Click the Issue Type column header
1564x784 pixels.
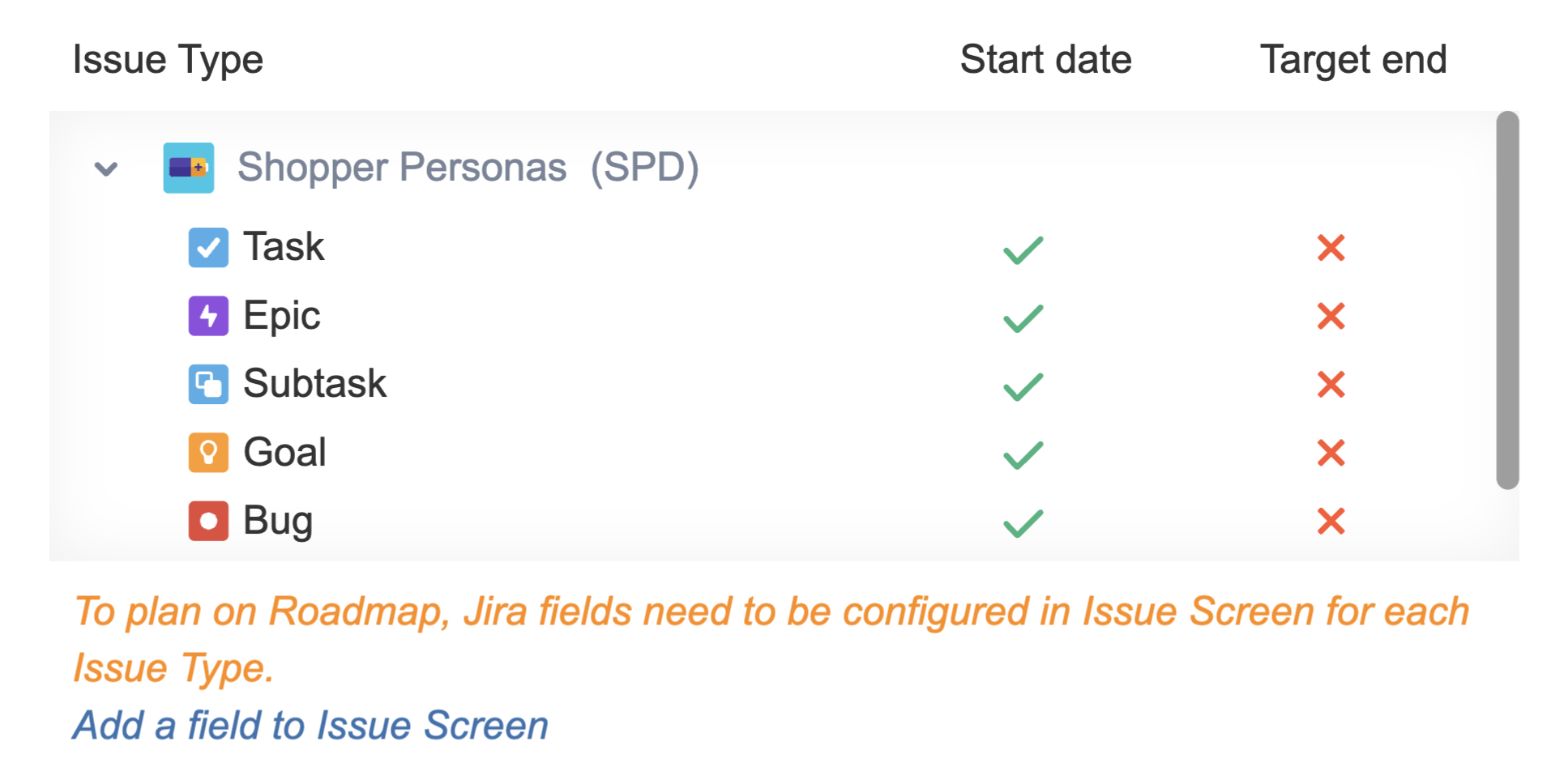coord(168,59)
